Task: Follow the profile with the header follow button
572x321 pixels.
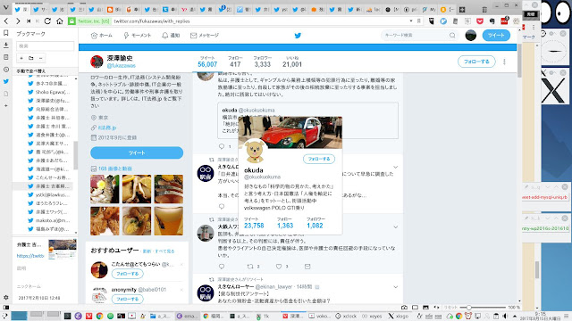Action: [x=476, y=62]
